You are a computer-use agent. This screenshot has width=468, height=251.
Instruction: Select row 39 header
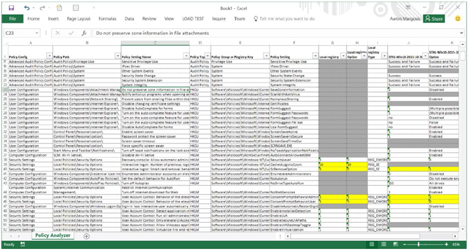[5, 164]
